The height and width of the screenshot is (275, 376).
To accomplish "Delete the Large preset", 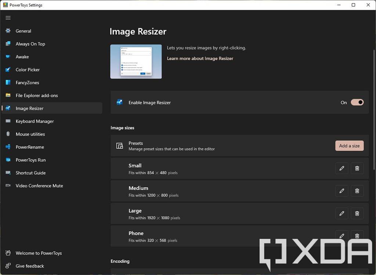I will point(357,213).
